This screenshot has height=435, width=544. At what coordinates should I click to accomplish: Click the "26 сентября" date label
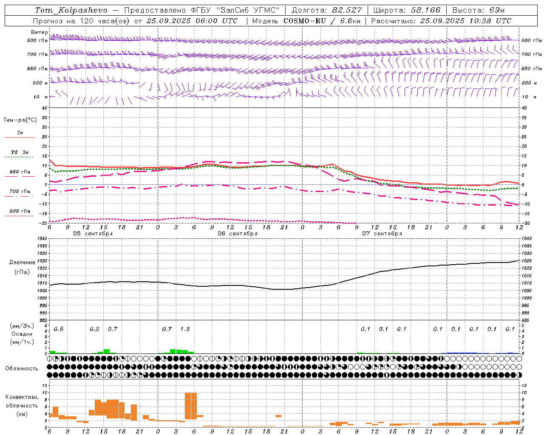(x=238, y=234)
